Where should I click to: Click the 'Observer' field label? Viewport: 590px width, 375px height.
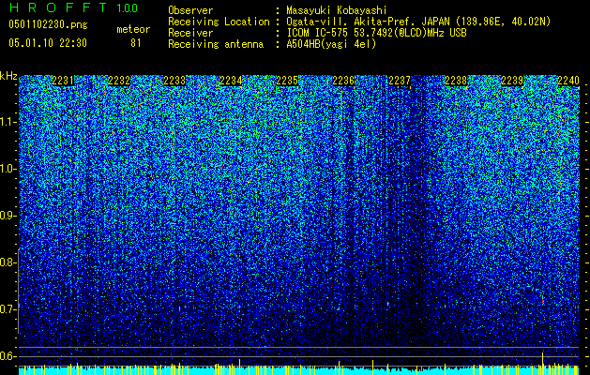[x=190, y=10]
